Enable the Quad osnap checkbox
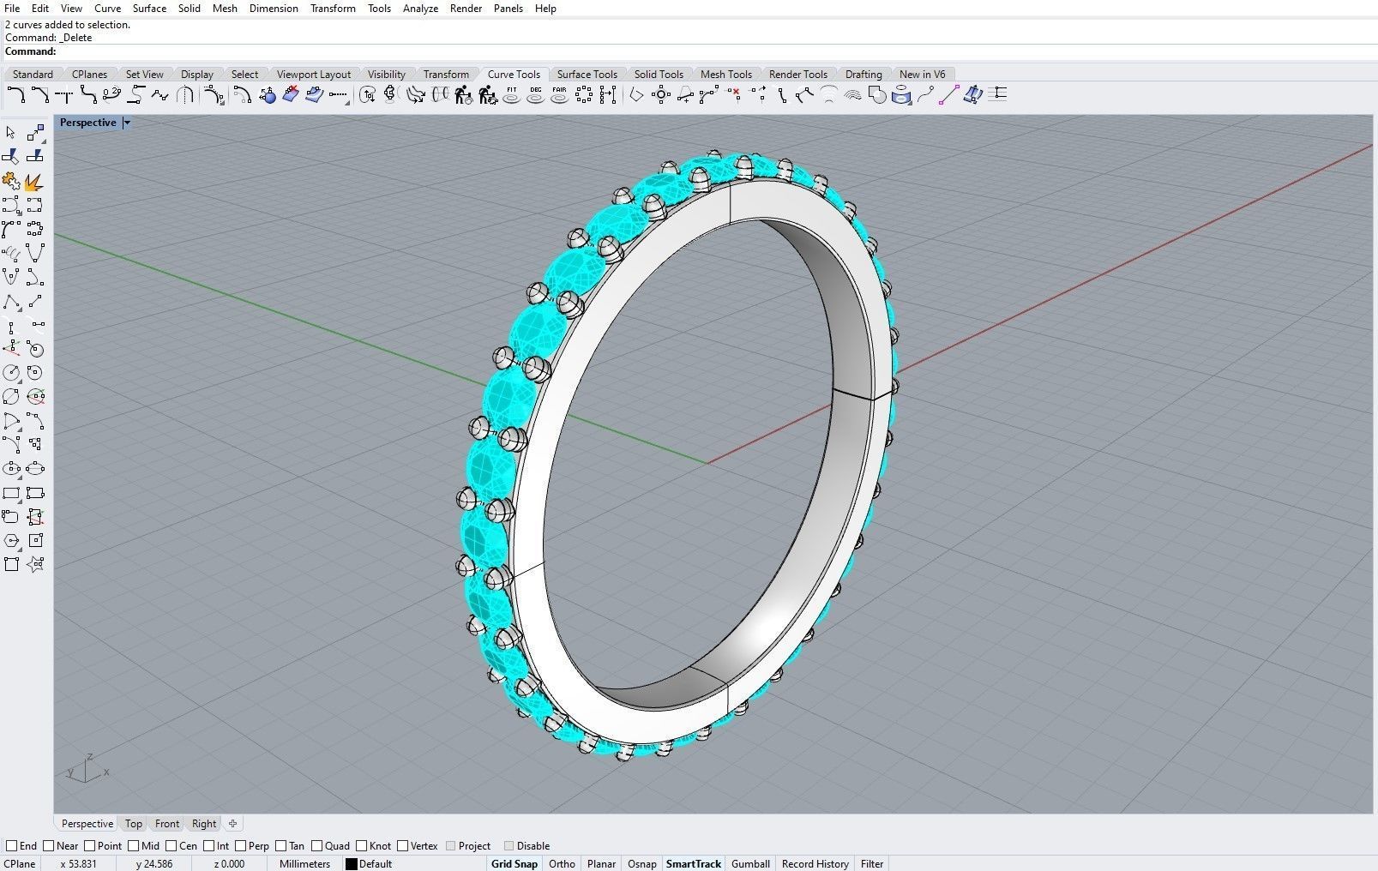Screen dimensions: 1378x871 click(x=317, y=846)
